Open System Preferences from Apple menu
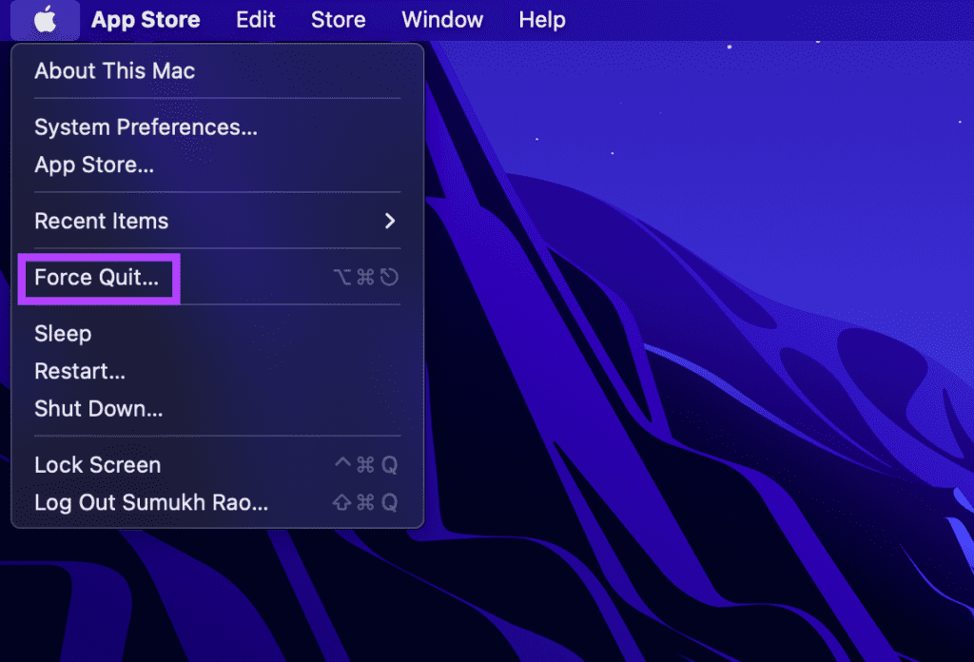The height and width of the screenshot is (662, 974). point(218,127)
